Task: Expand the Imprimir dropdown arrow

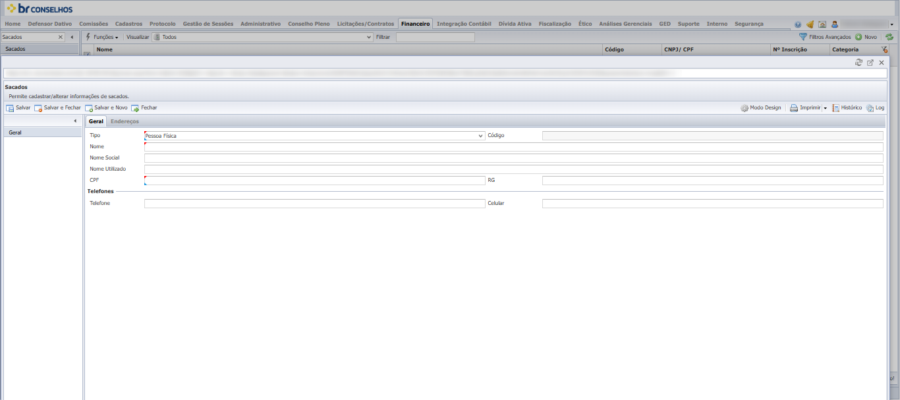Action: pos(825,108)
